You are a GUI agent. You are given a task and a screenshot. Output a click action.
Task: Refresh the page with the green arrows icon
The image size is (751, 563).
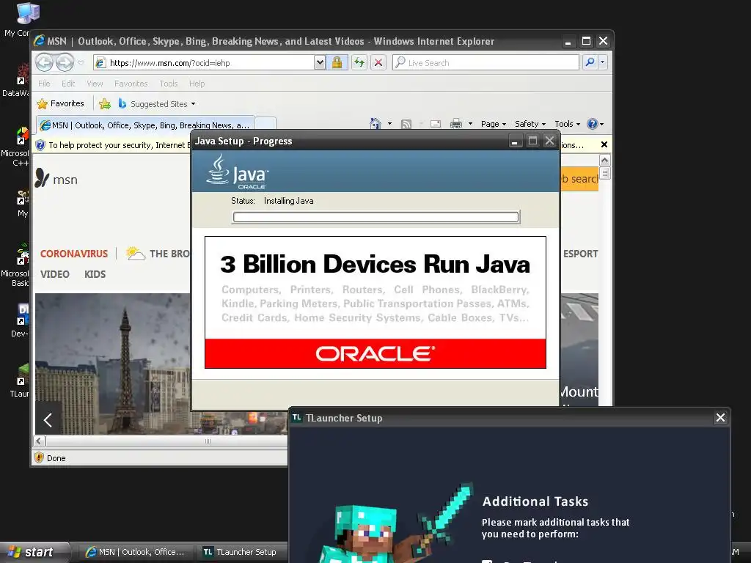coord(359,63)
